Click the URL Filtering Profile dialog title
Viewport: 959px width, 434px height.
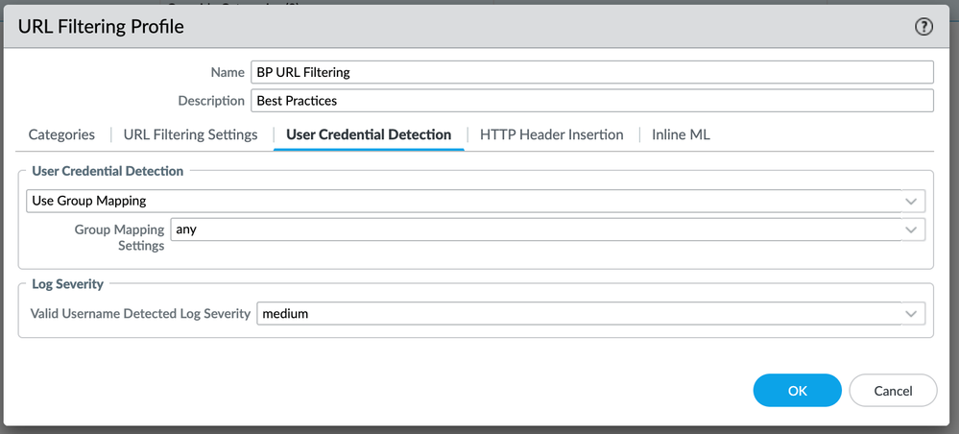coord(101,27)
